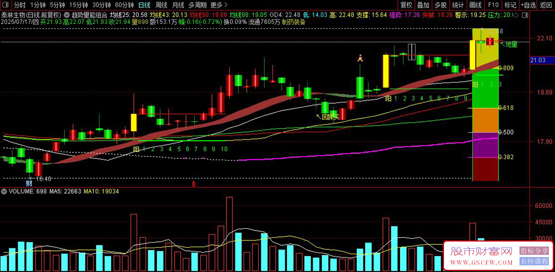Open the F10 company info
Viewport: 555px width, 272px height.
tap(493, 5)
